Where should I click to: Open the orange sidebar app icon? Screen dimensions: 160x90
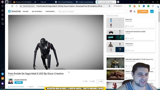[x=2, y=78]
